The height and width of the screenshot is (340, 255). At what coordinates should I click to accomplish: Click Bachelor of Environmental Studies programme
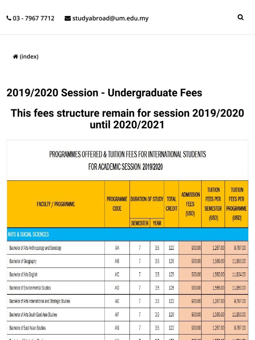30,288
